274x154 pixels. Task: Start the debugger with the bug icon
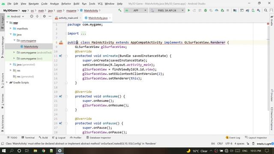click(205, 10)
